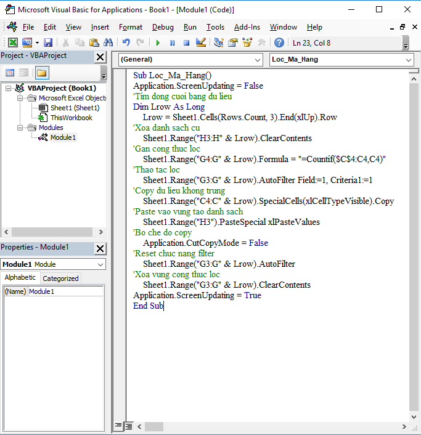The image size is (421, 435).
Task: Click the View Microsoft Excel icon
Action: 12,43
